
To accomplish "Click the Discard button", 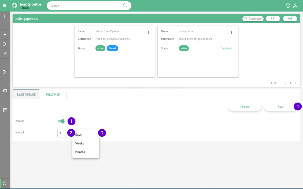I will point(245,107).
